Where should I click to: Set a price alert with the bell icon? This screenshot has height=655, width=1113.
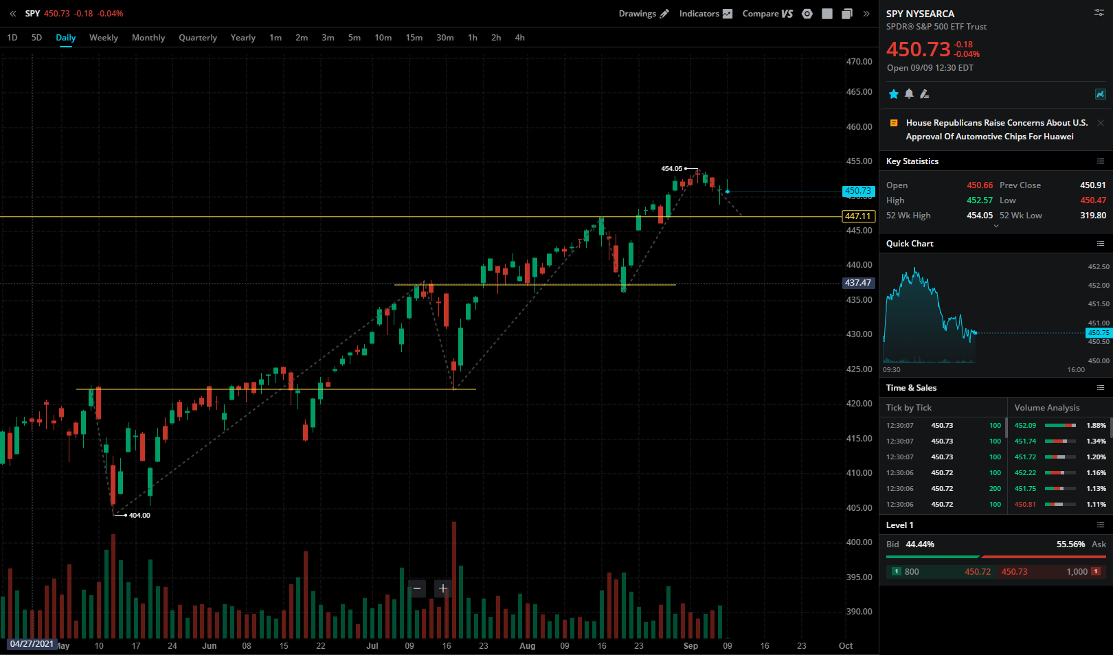(909, 94)
